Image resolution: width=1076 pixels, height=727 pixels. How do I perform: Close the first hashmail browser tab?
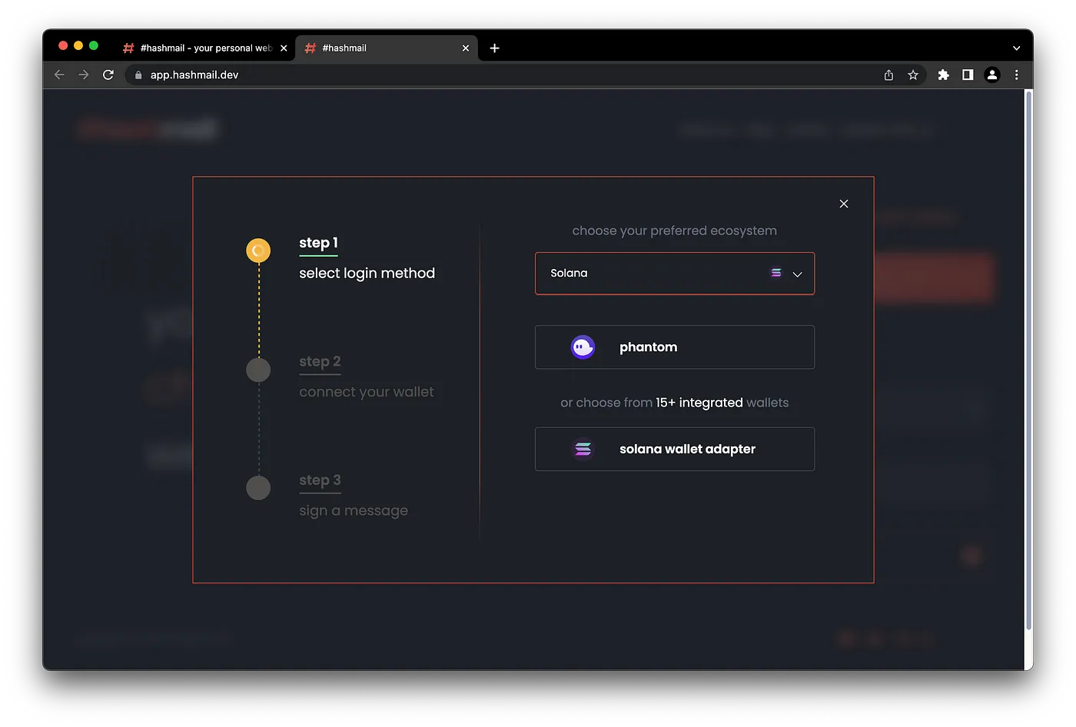(284, 48)
